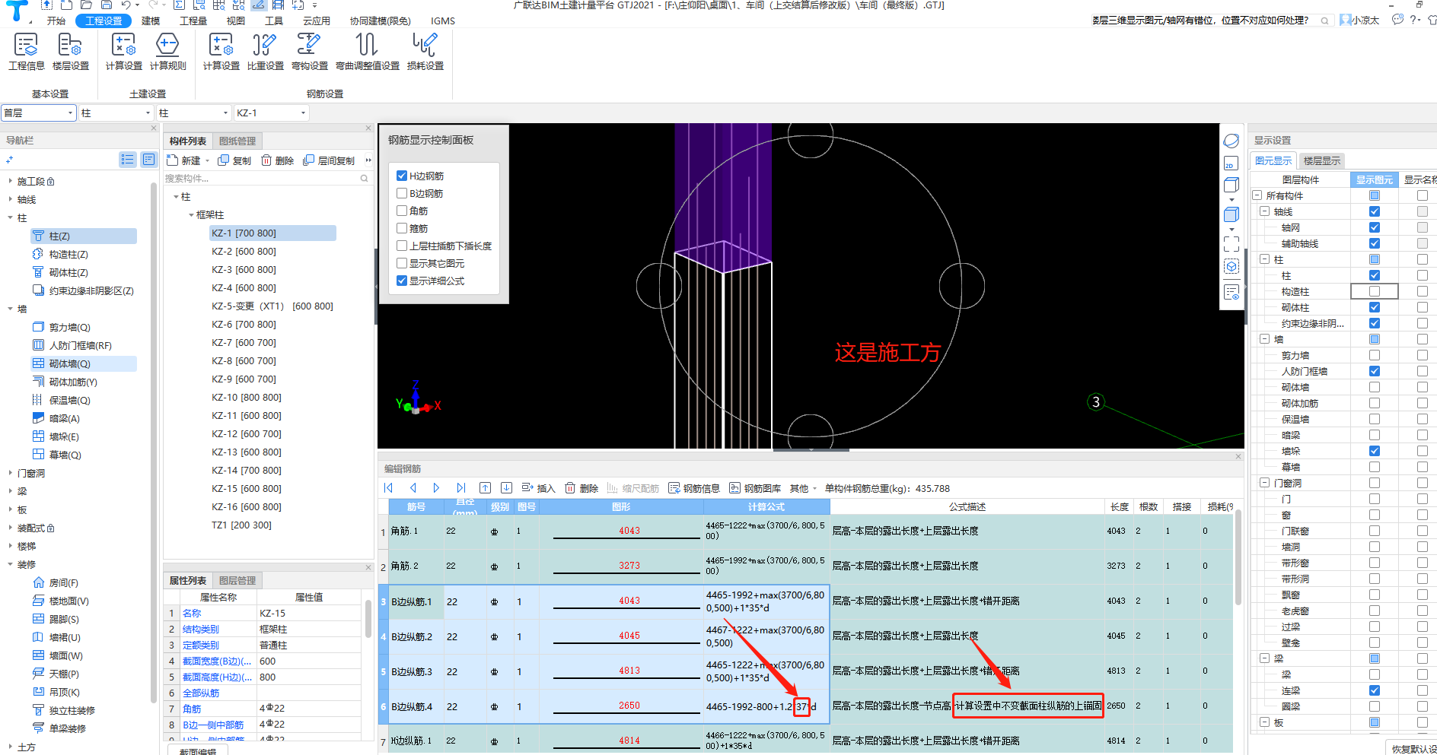Open 弯曲调整值设置 icon

(x=368, y=52)
